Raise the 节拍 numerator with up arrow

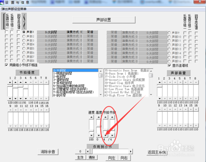(x=105, y=117)
